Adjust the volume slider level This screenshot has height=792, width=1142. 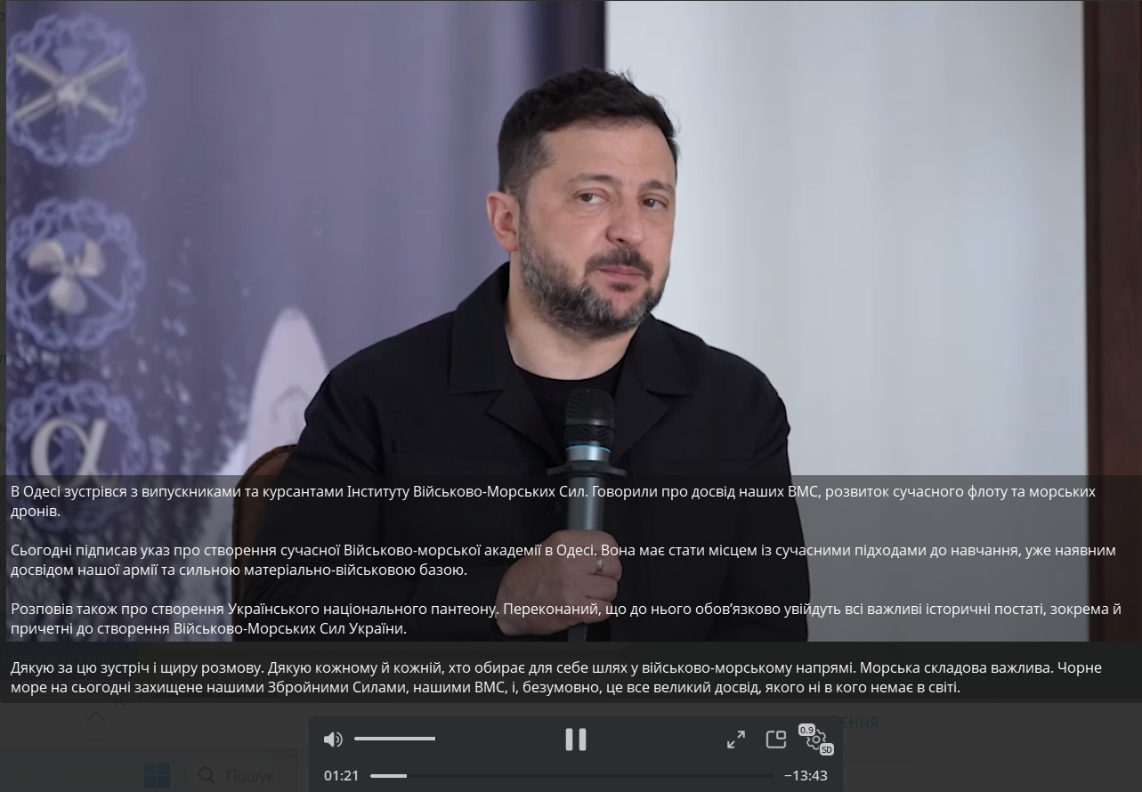(394, 739)
